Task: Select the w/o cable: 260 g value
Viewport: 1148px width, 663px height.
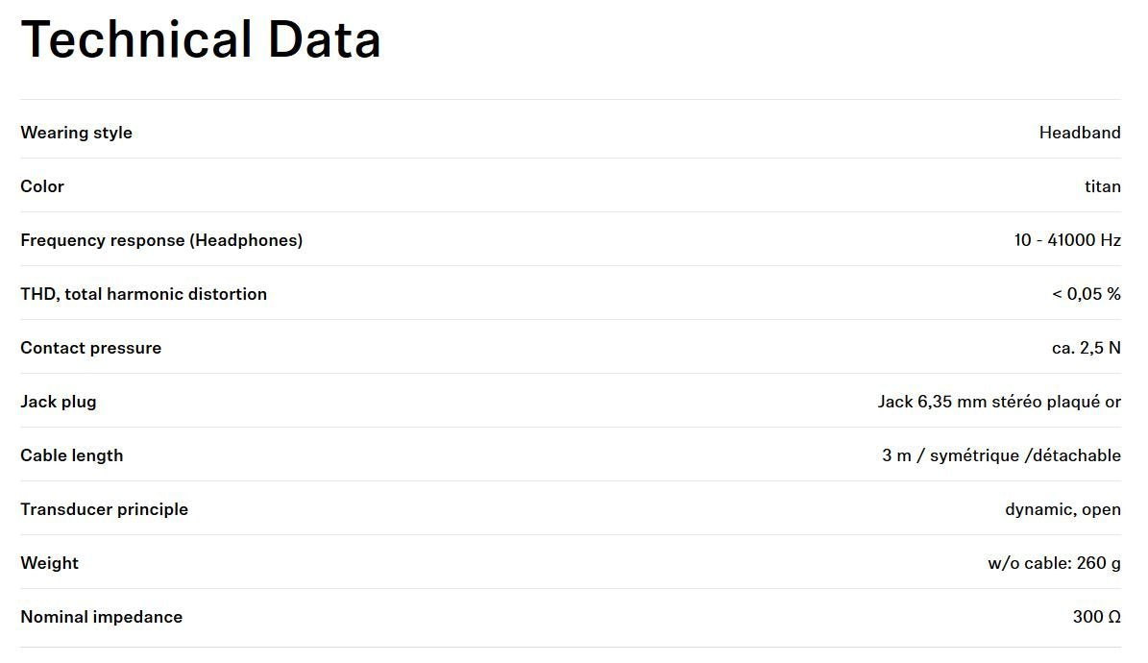Action: (1054, 563)
